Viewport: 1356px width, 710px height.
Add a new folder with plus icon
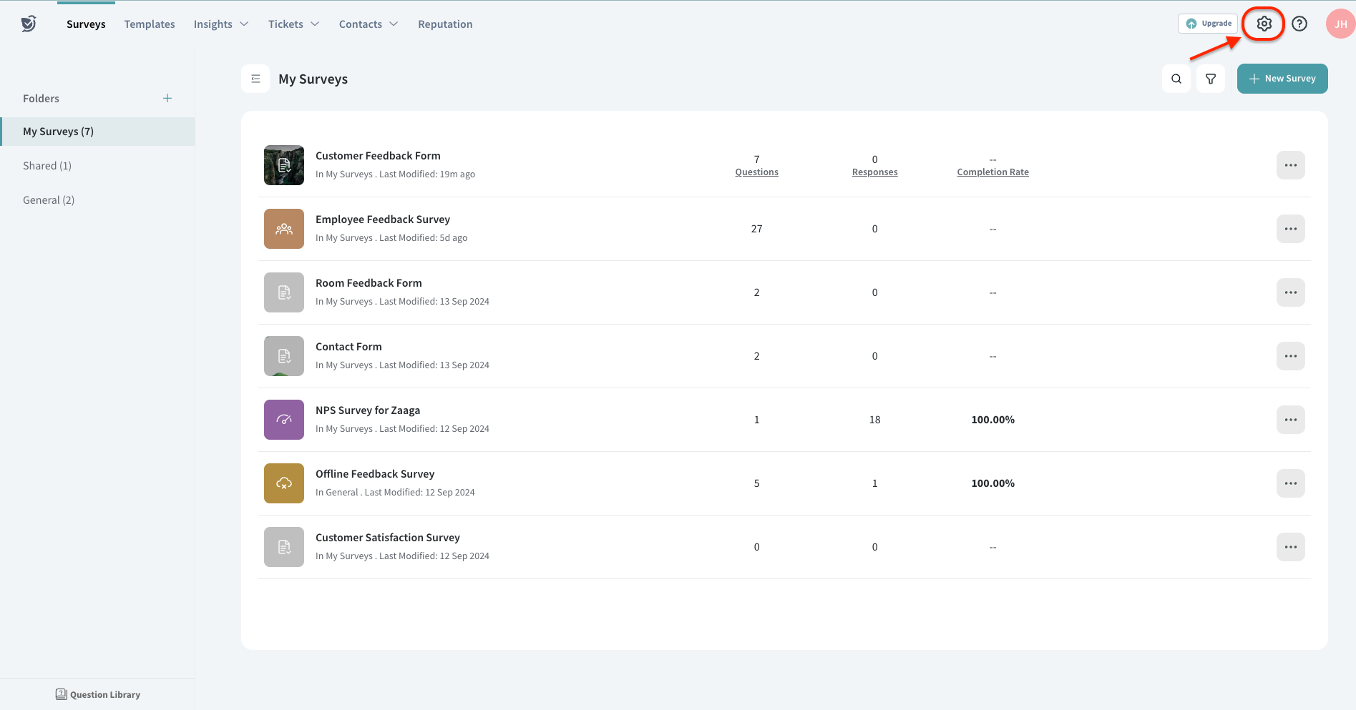pos(167,98)
